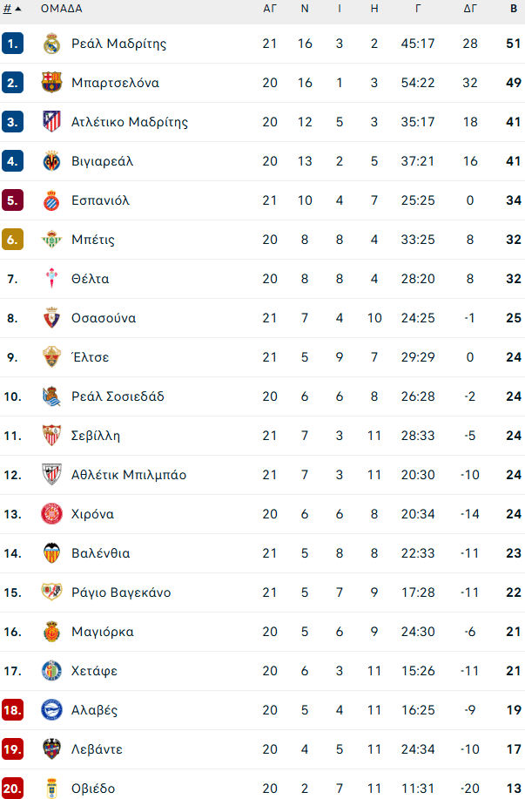Click the Atlético Madrid crest icon
This screenshot has height=799, width=525.
point(51,122)
